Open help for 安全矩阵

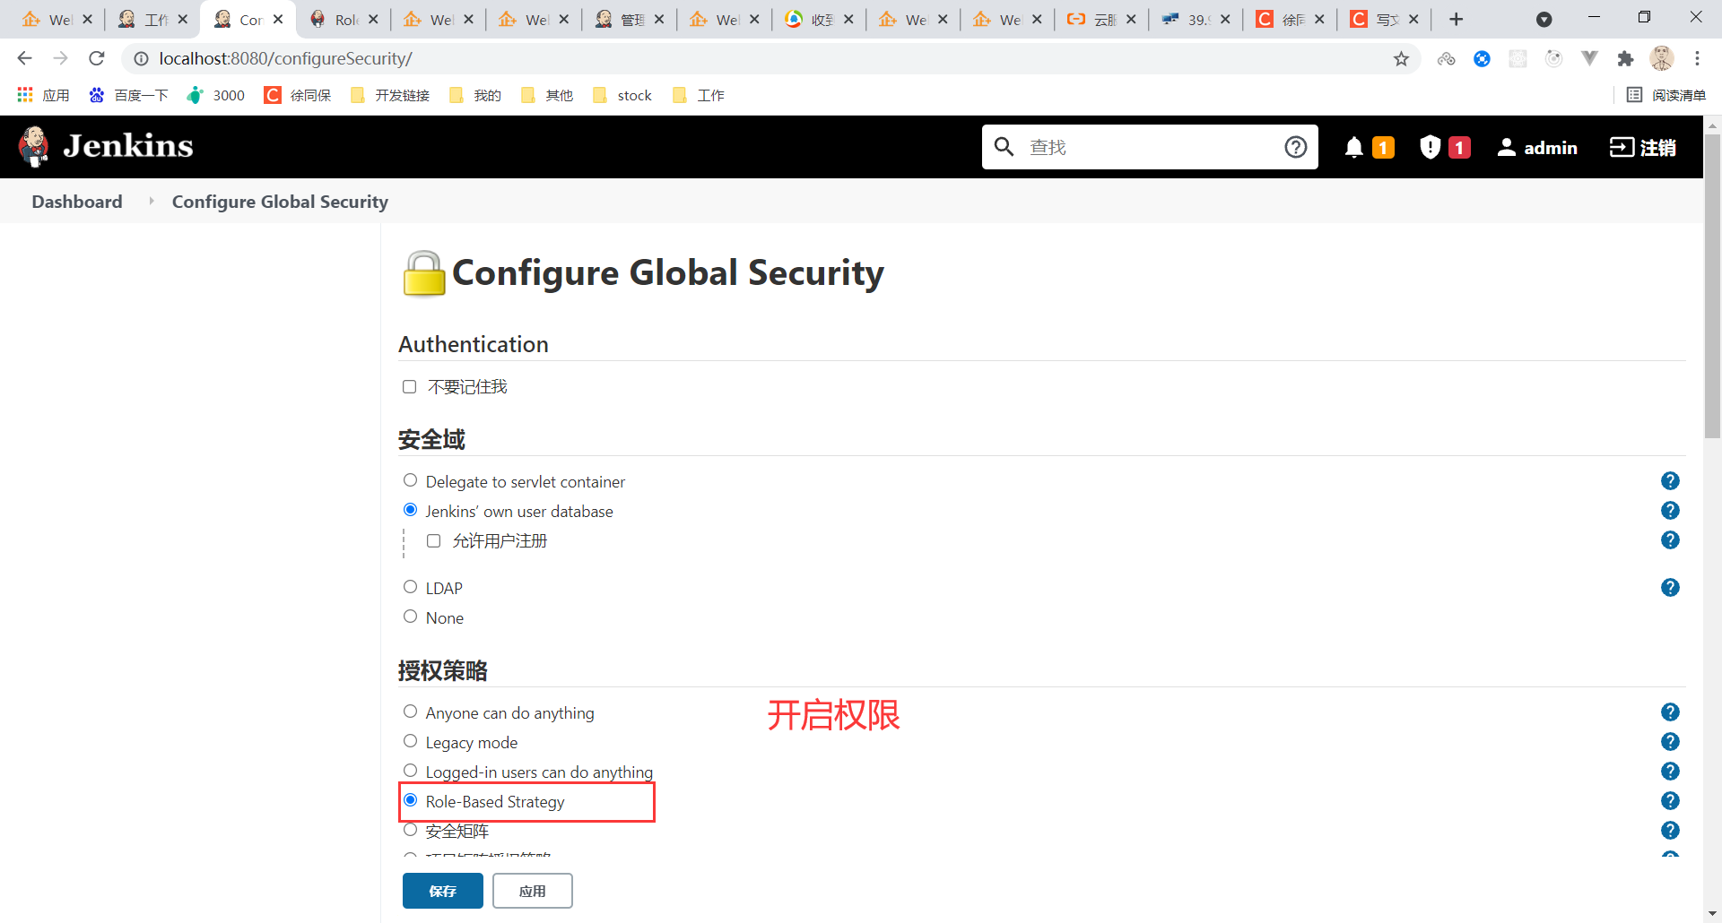(1670, 831)
